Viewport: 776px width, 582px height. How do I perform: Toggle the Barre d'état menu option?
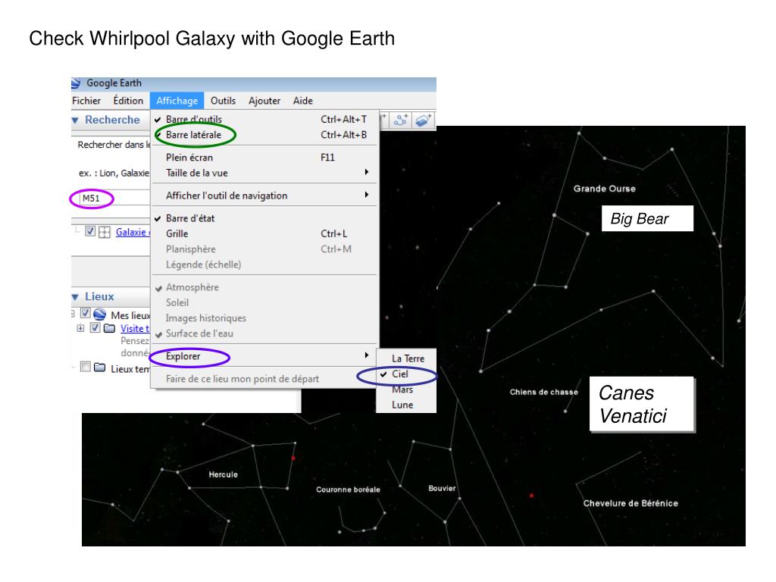tap(265, 218)
